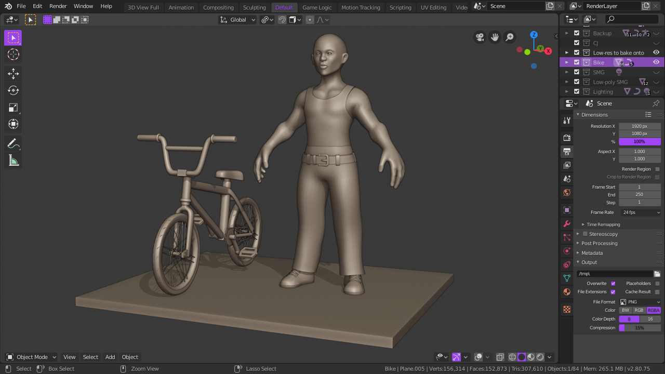Open the Tool properties tab
This screenshot has height=374, width=665.
coord(567,121)
